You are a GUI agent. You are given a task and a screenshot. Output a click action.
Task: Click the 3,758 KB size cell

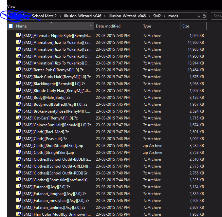(x=197, y=153)
